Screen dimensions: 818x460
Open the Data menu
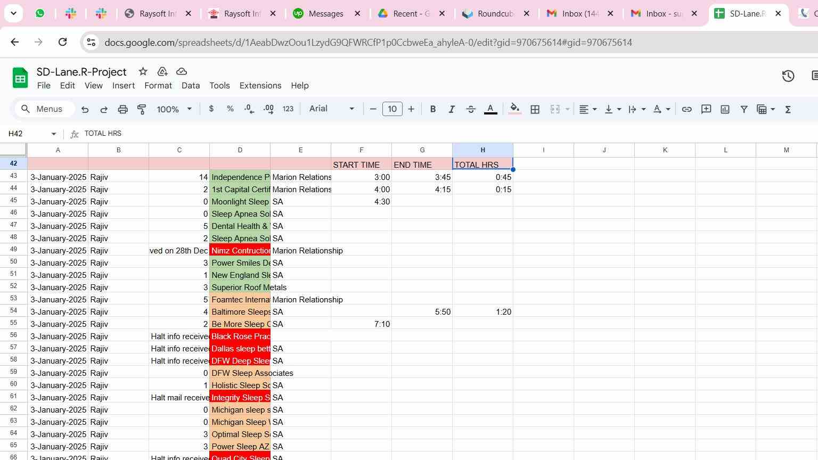(x=190, y=86)
